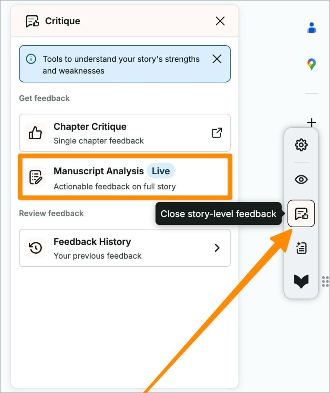Open settings gear in the floating toolbar
Viewport: 330px width, 393px height.
pos(301,145)
